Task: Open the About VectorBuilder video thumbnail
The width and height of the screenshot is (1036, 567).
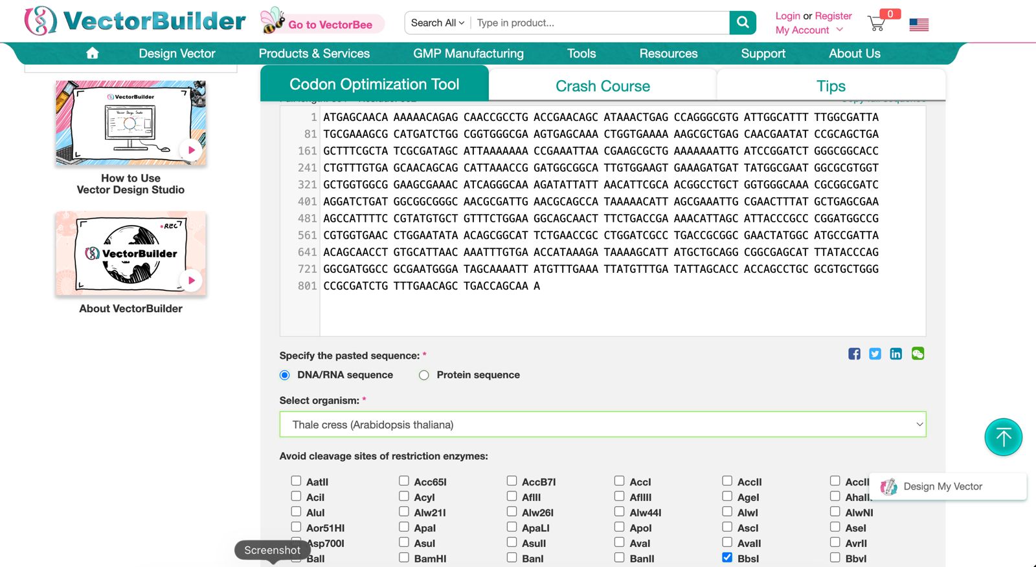Action: click(x=131, y=253)
